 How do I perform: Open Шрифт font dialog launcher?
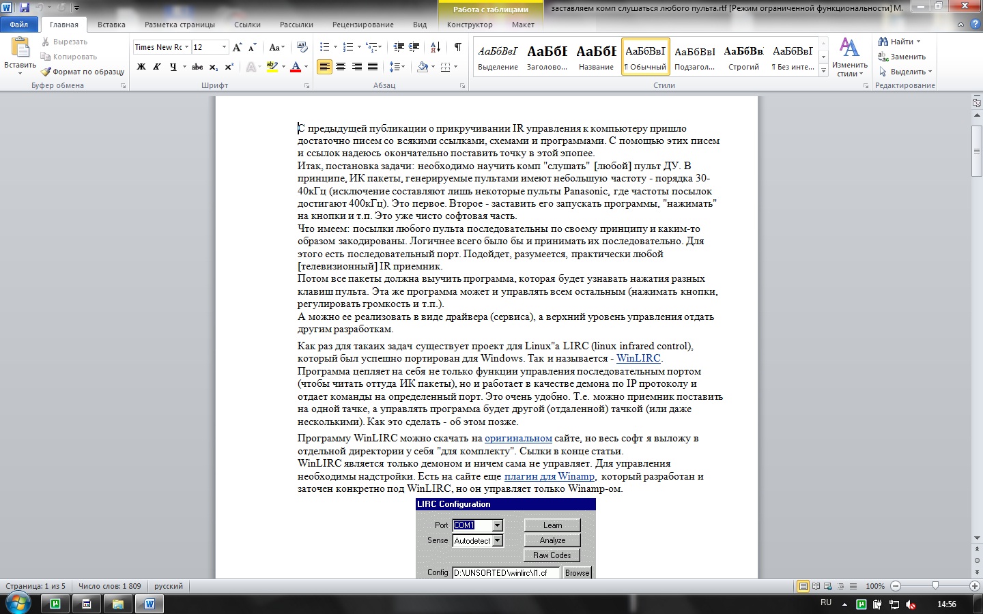[x=307, y=86]
